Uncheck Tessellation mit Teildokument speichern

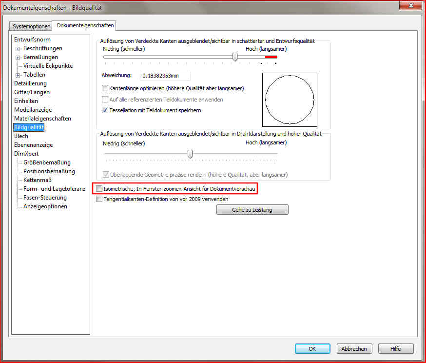tap(105, 110)
